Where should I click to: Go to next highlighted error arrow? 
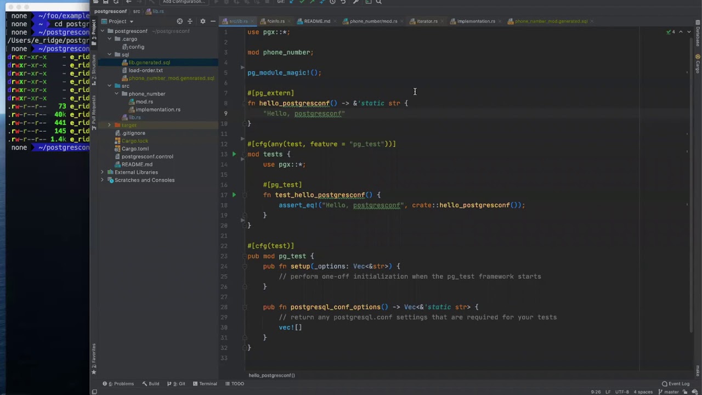(688, 32)
